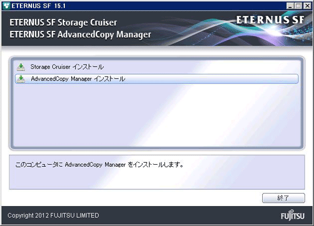Screen dimensions: 314x226
Task: Click the install description message text
Action: 99,165
